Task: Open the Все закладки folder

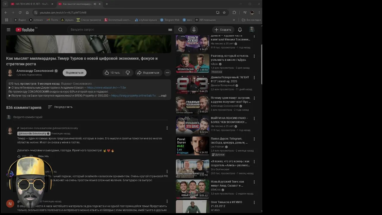Action: pyautogui.click(x=251, y=20)
